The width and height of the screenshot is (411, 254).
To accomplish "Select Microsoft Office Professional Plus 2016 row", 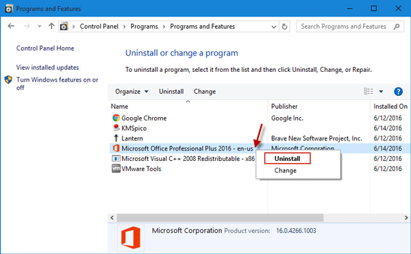I will tap(260, 148).
